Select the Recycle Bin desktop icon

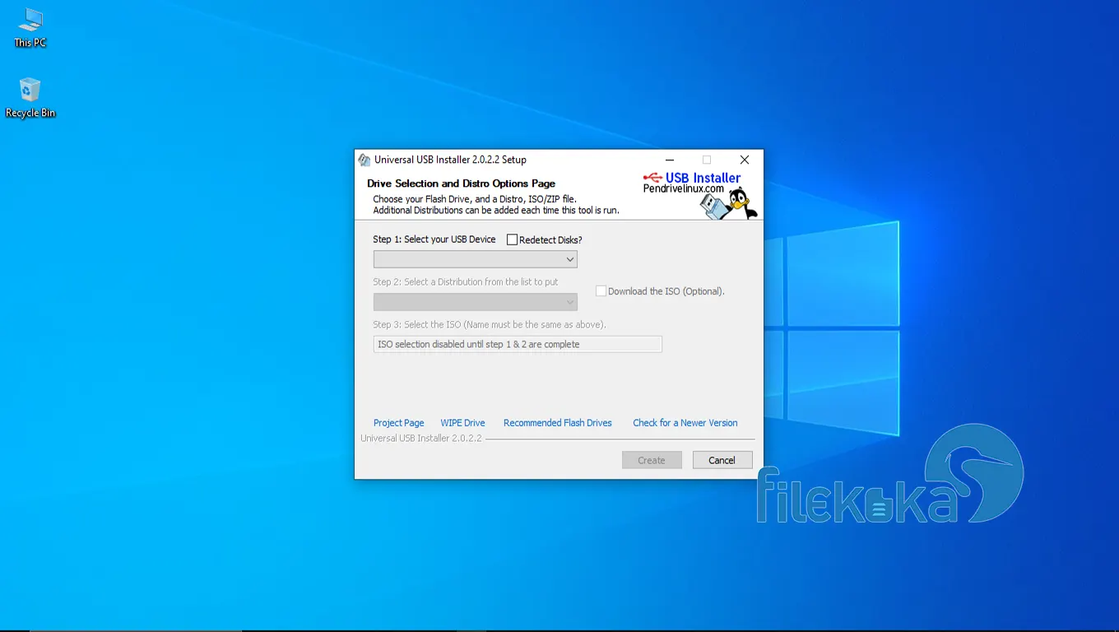click(30, 97)
